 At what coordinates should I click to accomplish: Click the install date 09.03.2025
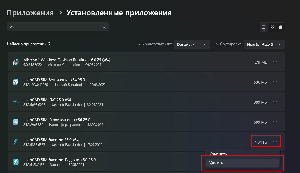coord(93,65)
